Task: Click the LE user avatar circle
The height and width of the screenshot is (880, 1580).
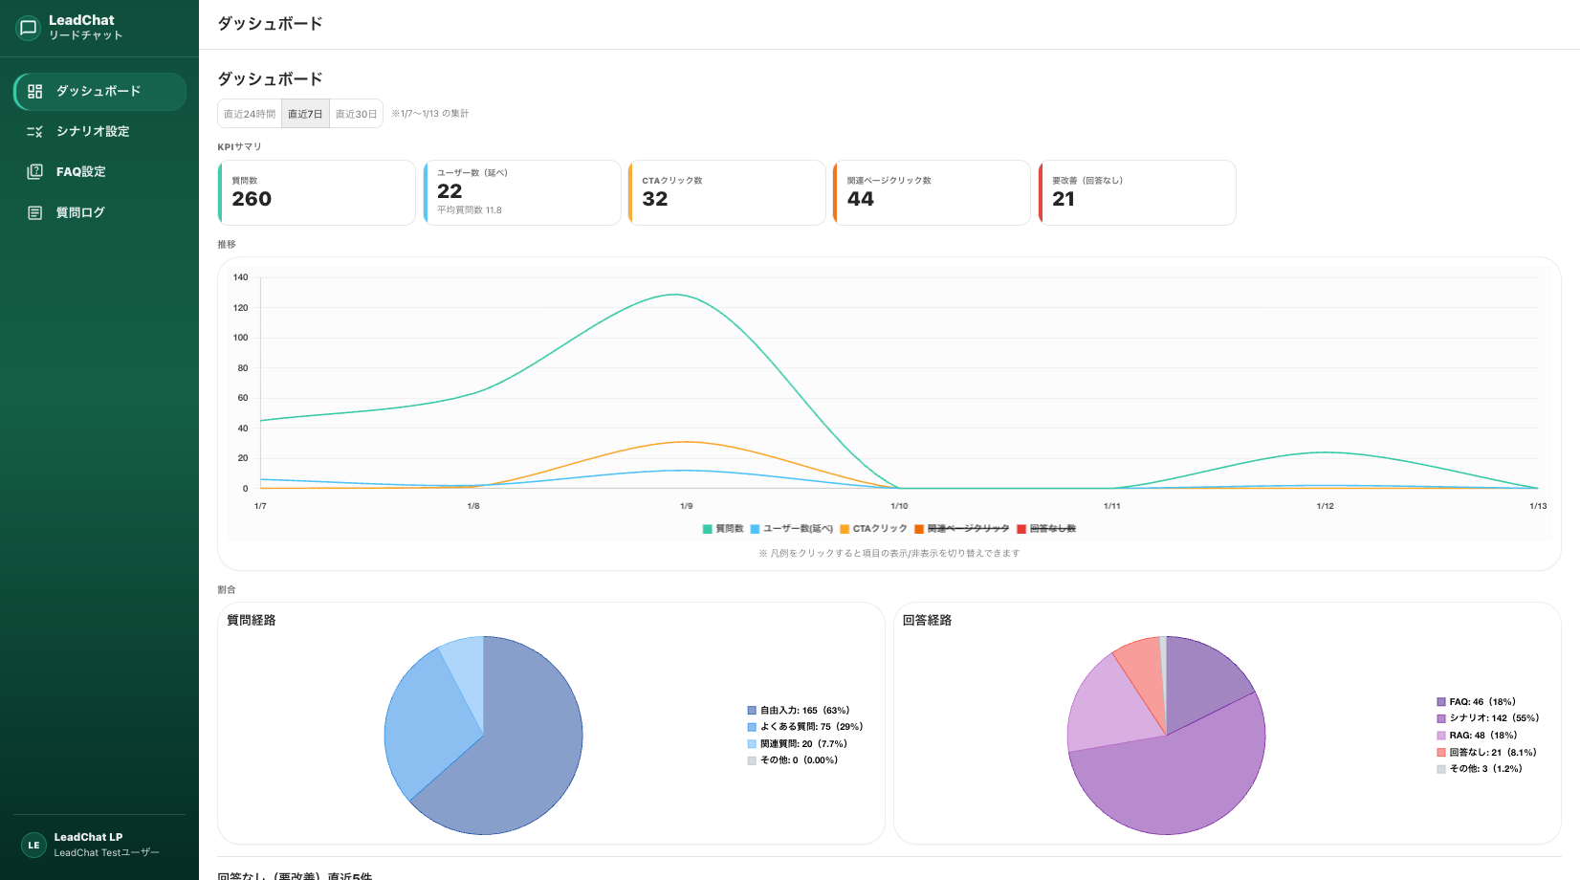Action: coord(33,845)
